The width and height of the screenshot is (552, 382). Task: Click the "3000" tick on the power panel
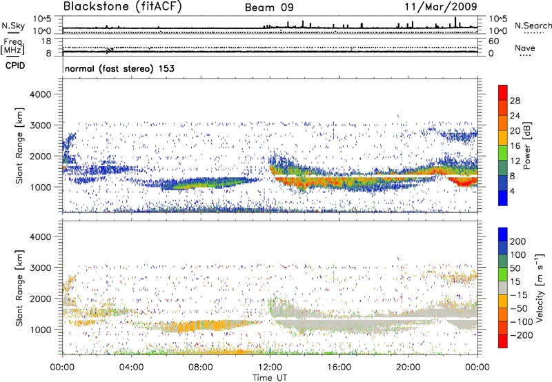click(40, 125)
